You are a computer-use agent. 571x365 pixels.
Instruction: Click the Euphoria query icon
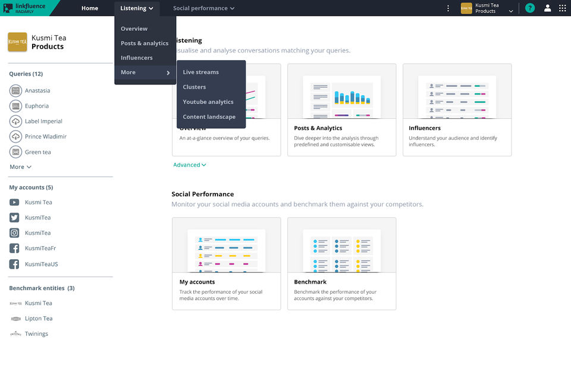pyautogui.click(x=15, y=106)
